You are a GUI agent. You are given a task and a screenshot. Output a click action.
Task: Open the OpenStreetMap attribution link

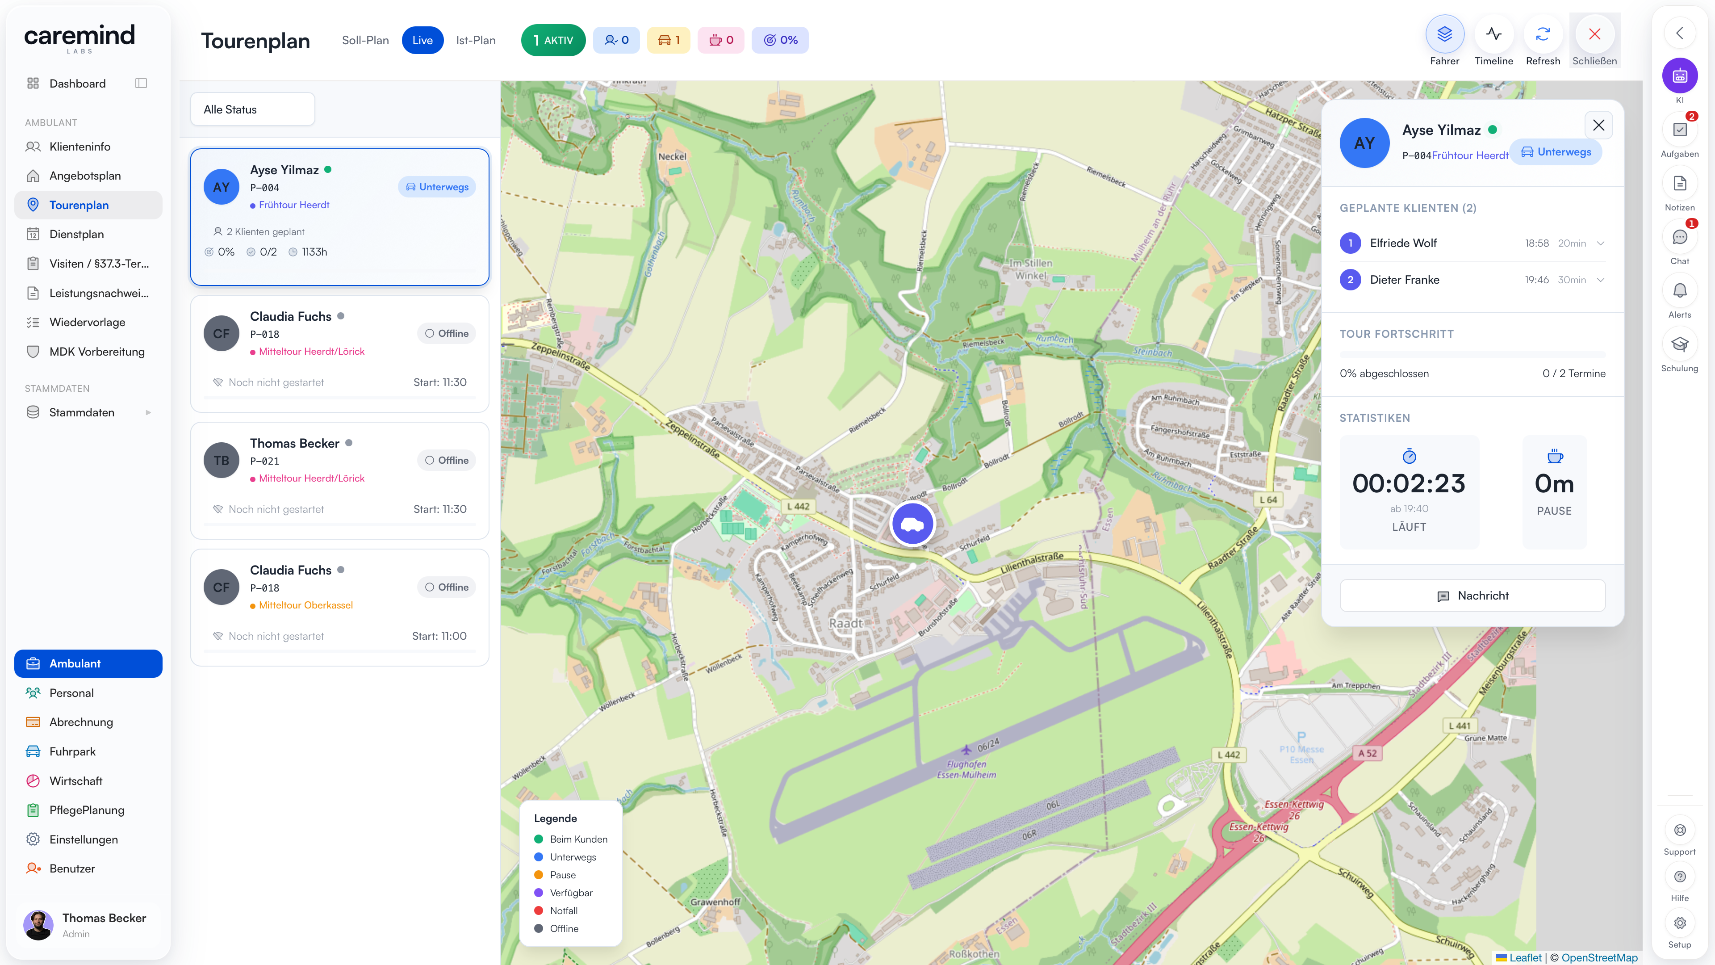coord(1599,958)
